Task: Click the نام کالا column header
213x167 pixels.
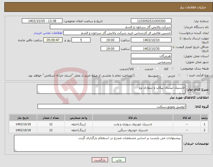Action: coord(133,118)
